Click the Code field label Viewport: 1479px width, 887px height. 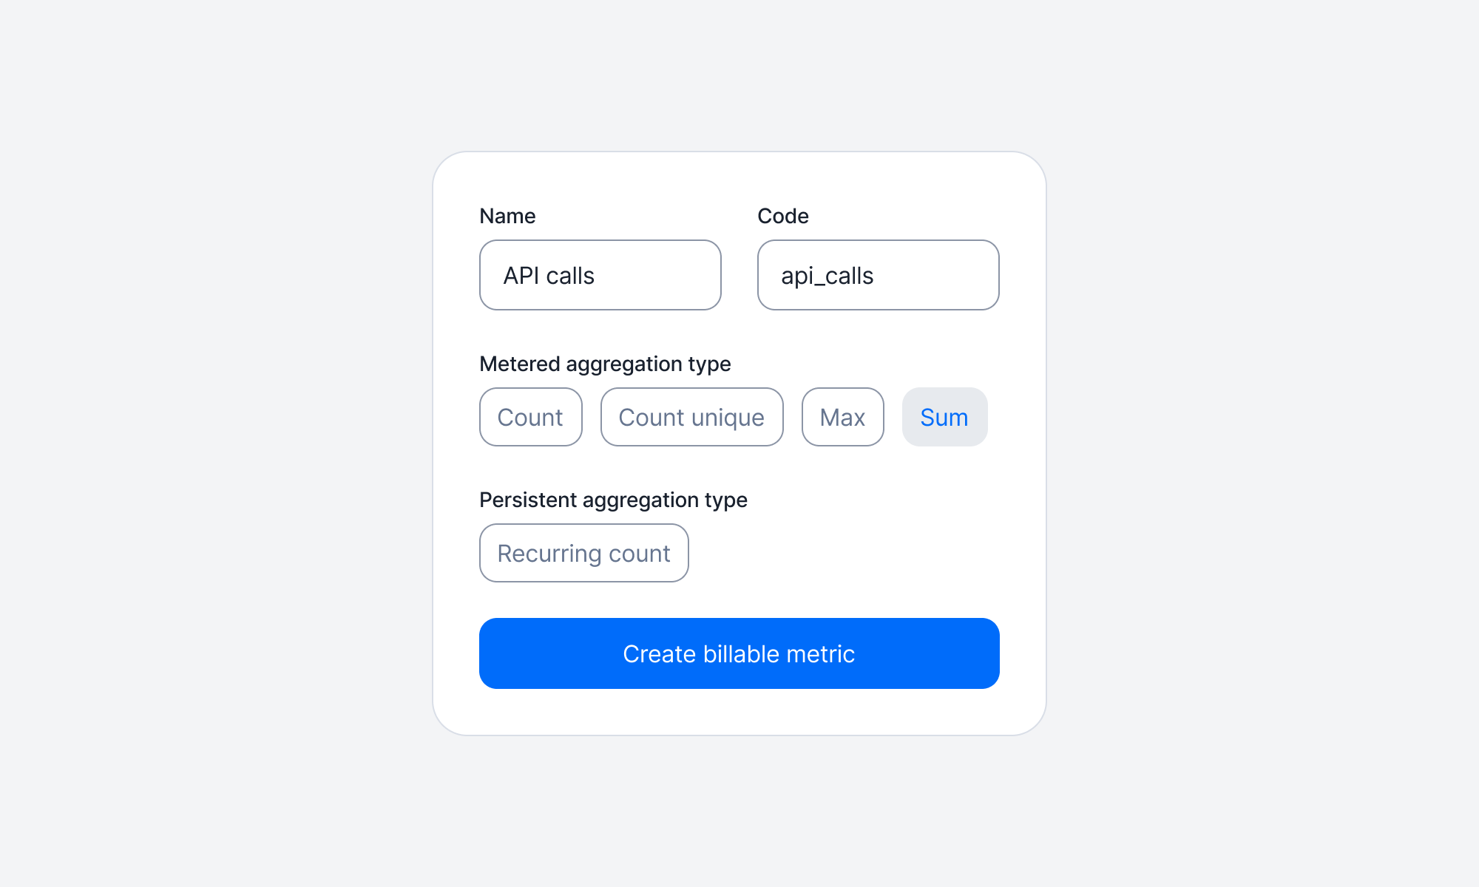pyautogui.click(x=782, y=216)
